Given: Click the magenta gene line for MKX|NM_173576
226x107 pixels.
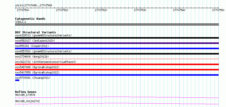Looking at the screenshot, I should 117,97.
